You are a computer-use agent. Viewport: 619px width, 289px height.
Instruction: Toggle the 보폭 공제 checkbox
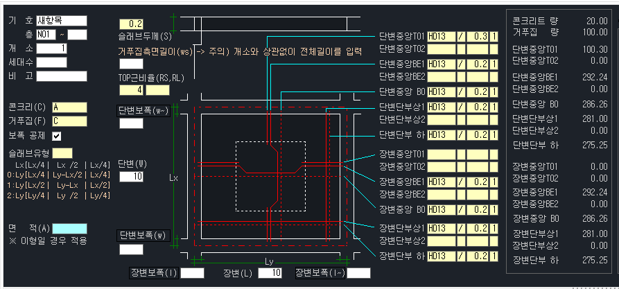pyautogui.click(x=57, y=136)
